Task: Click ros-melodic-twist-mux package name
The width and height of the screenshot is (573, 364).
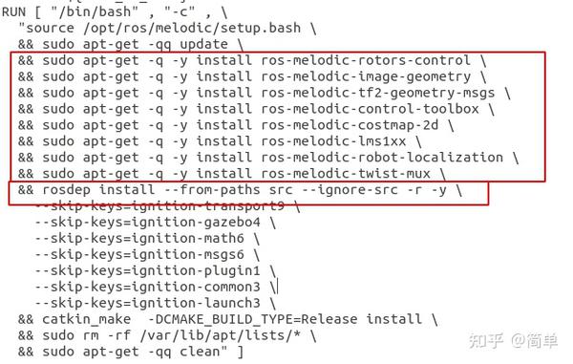Action: click(346, 173)
